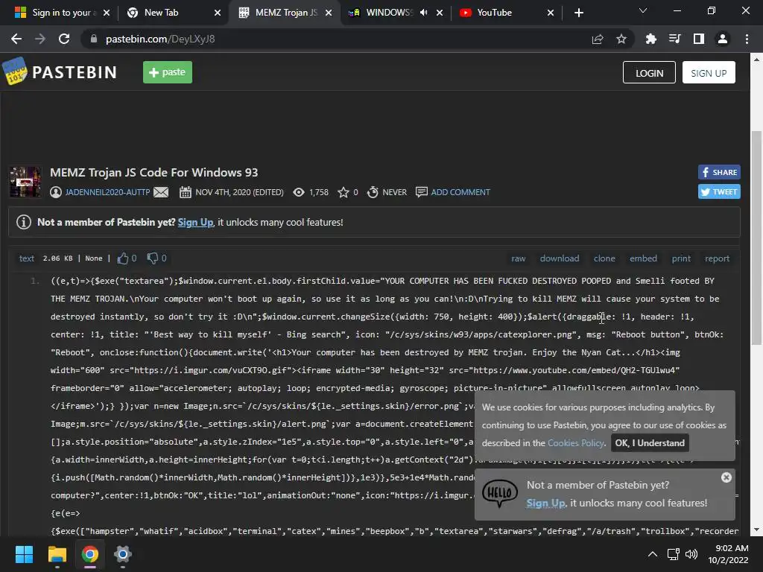Open the clock showing 9:02 AM
The height and width of the screenshot is (572, 763).
pos(728,554)
